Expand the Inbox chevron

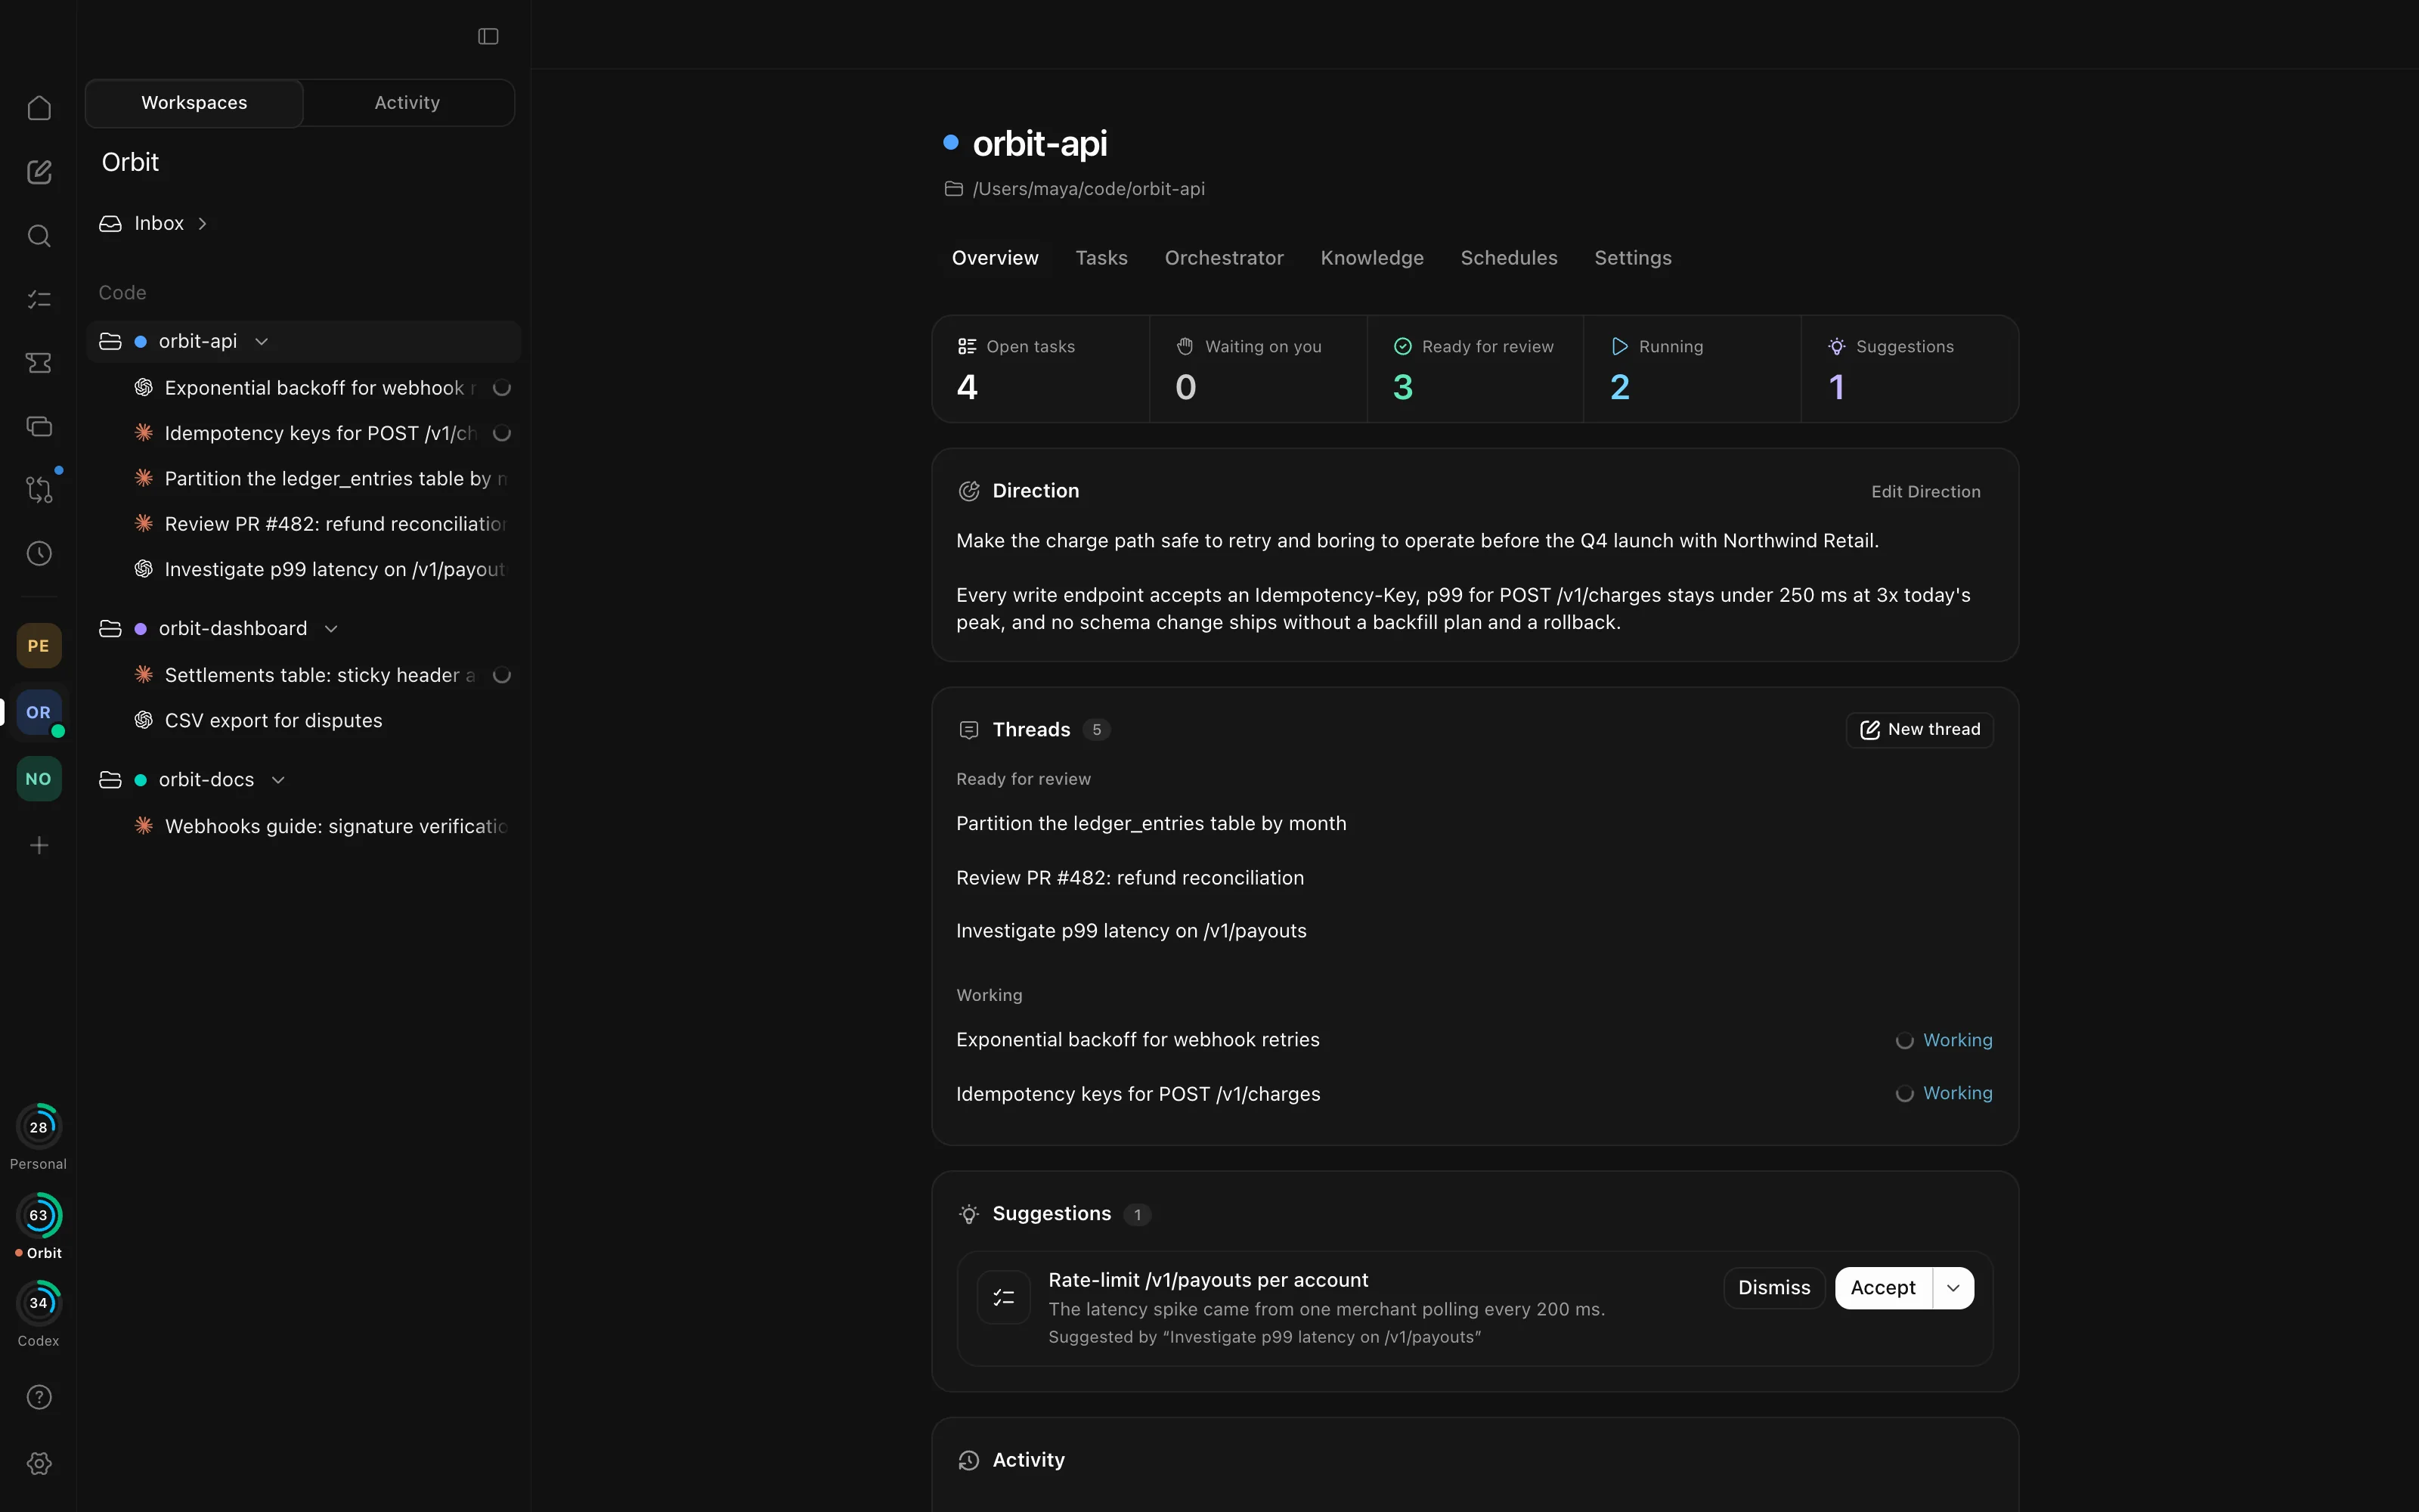pos(203,224)
